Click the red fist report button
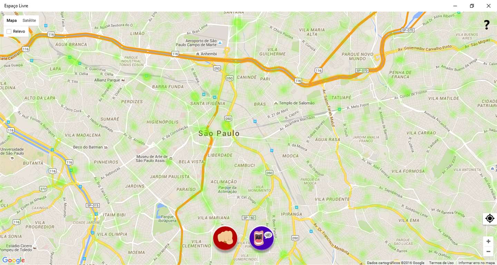497x265 pixels. click(x=225, y=238)
